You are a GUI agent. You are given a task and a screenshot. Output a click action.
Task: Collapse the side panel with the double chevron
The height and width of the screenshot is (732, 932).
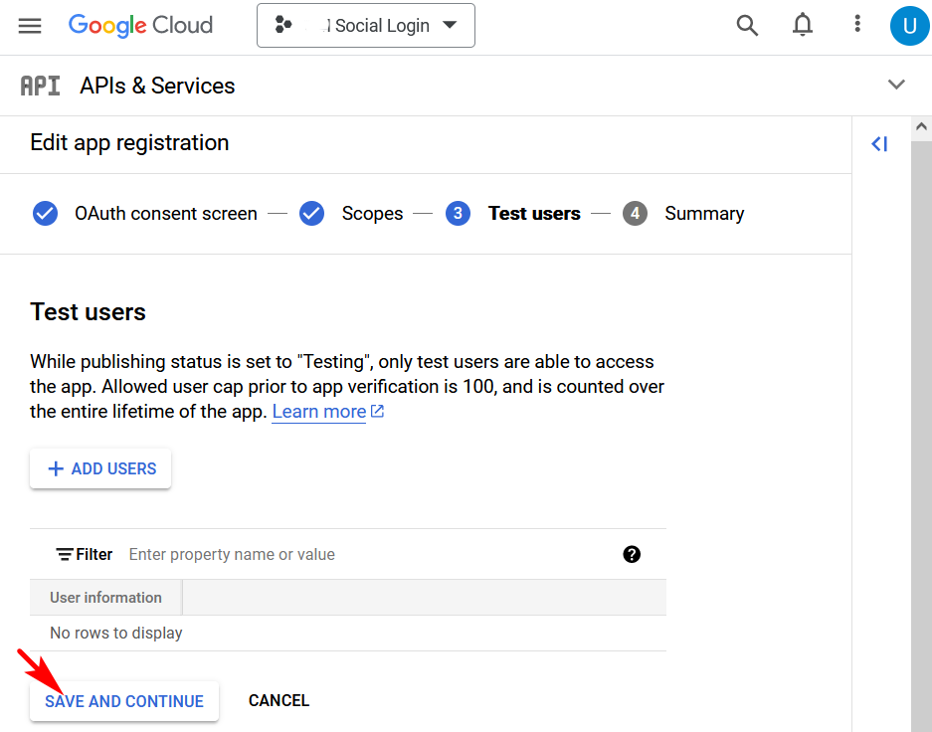tap(878, 143)
